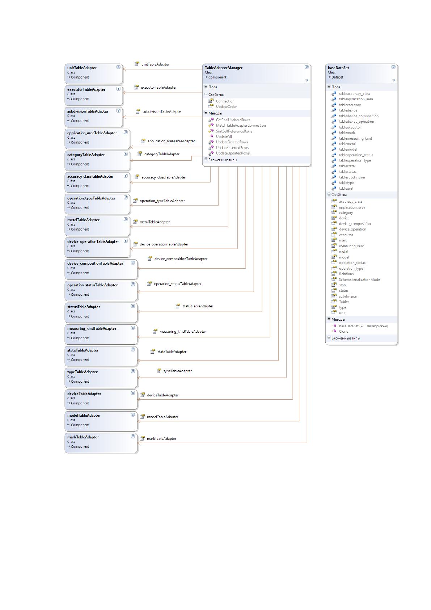Screen dimensions: 431x610
Task: Click the association icon labeled statusTableAdapter
Action: (178, 306)
